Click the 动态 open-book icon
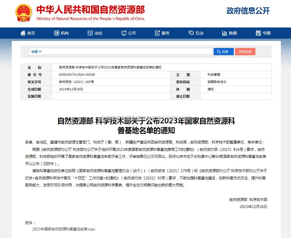Viewport: 291px width, 238px height. (90, 33)
